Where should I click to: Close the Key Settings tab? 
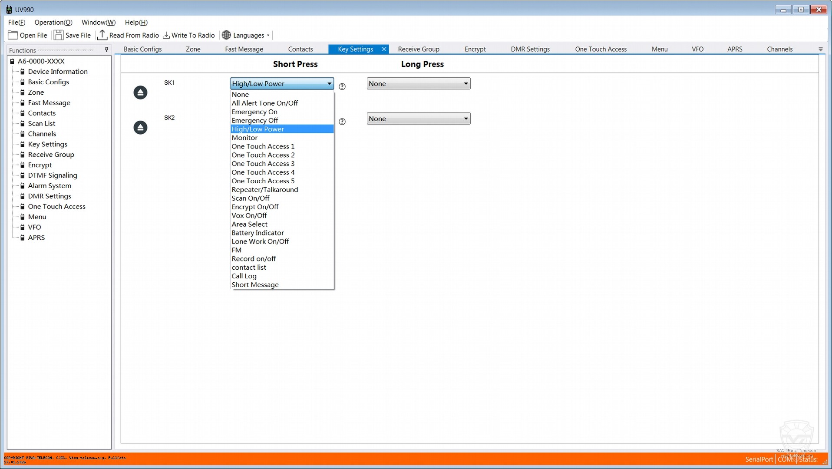tap(384, 49)
